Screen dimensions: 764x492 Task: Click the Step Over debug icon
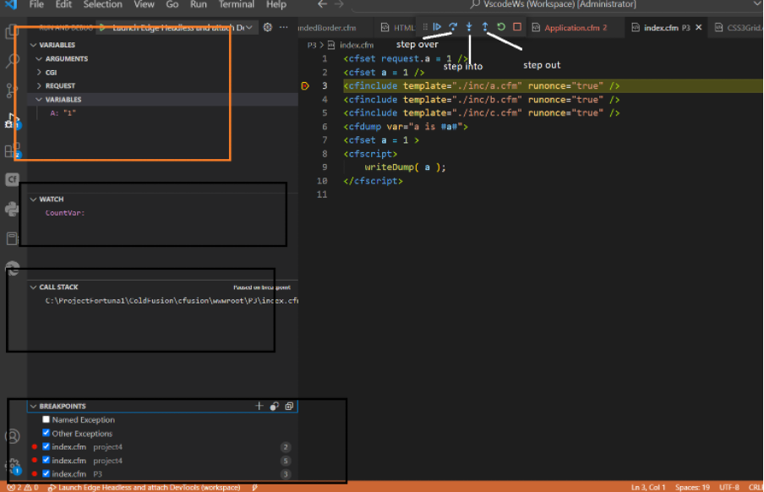[x=453, y=26]
